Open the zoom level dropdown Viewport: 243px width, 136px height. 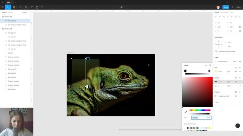tap(238, 7)
